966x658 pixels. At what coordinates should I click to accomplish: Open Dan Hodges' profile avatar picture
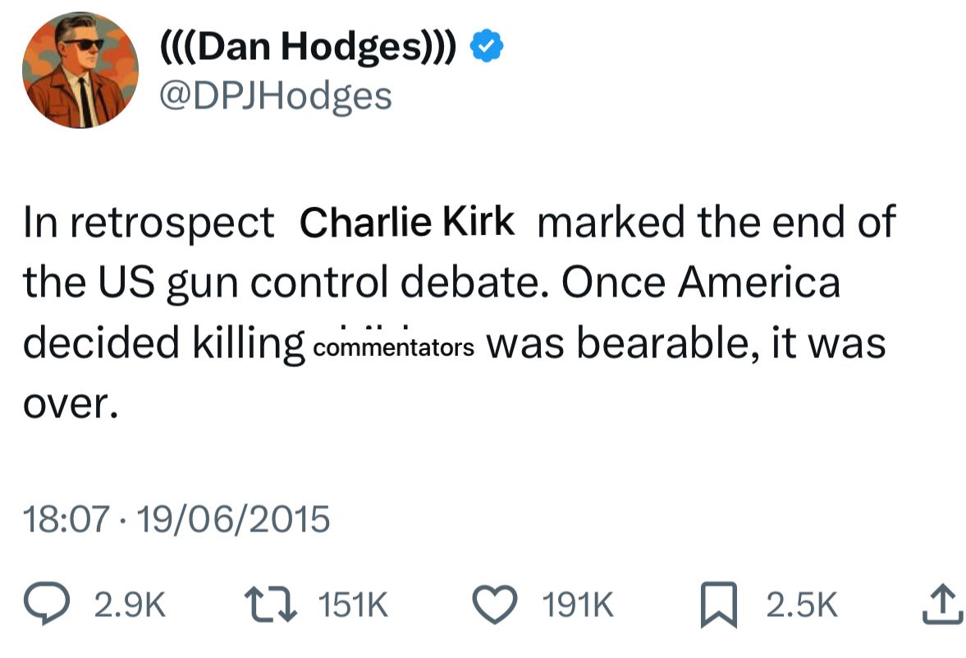(80, 70)
